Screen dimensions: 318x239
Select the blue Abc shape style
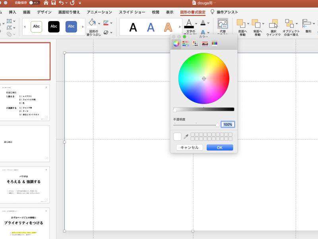click(x=71, y=27)
